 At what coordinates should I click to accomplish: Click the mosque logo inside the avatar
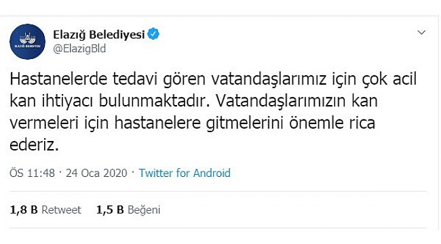click(27, 39)
